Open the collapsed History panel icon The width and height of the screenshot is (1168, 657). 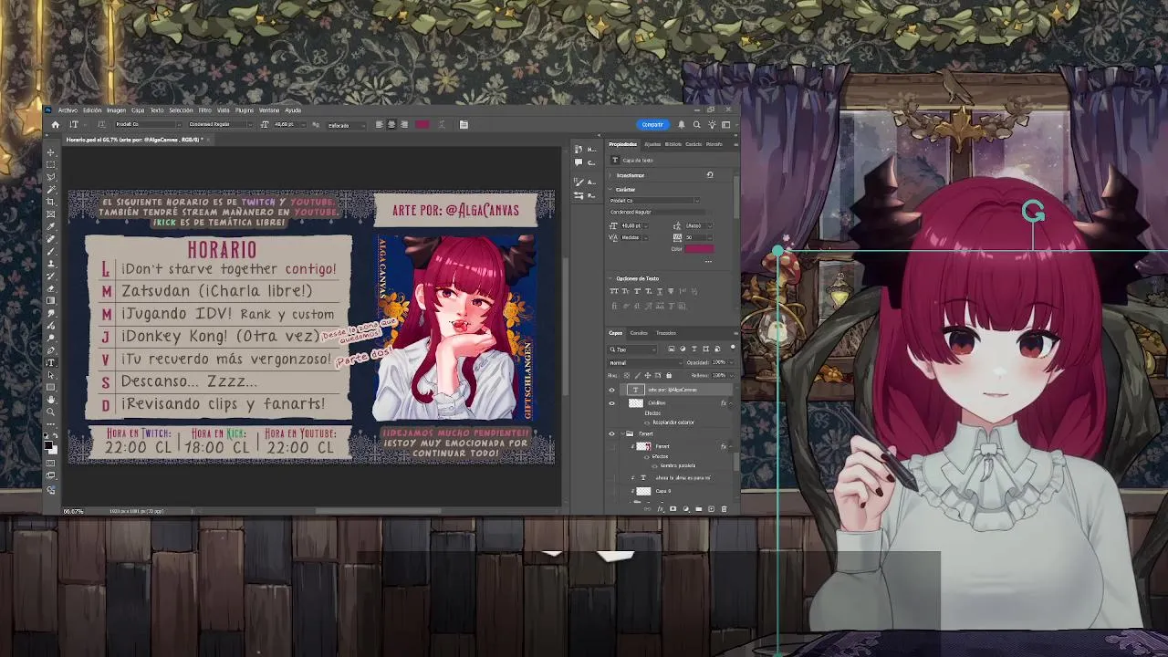tap(579, 150)
